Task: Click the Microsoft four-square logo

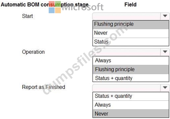Action: [55, 7]
